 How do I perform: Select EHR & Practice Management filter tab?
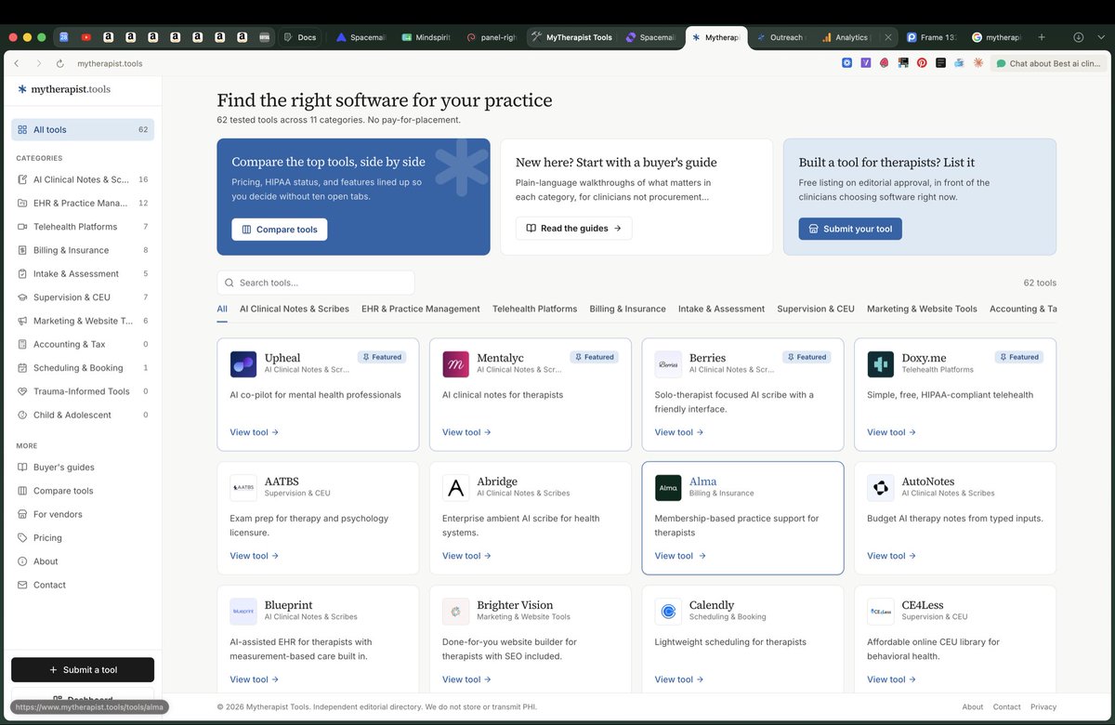pos(421,309)
